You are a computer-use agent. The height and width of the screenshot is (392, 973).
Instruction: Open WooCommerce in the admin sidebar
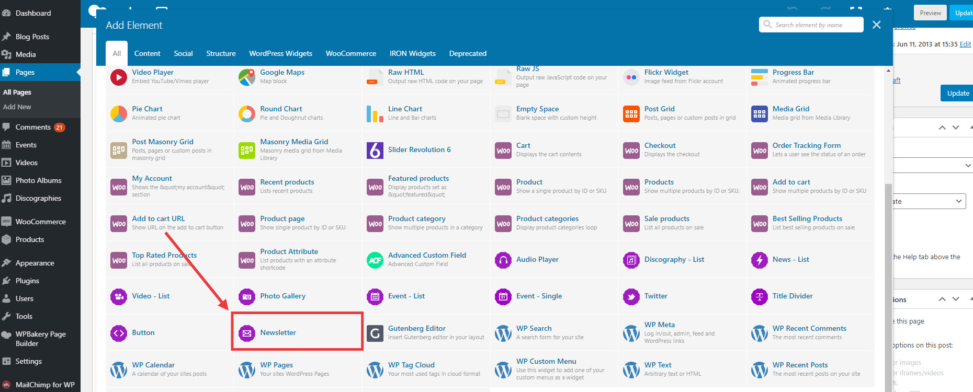click(x=40, y=222)
